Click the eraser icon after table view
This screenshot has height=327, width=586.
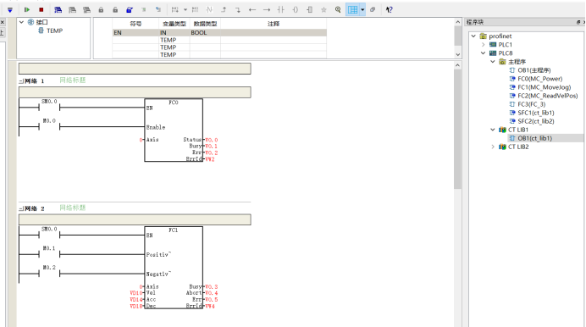pyautogui.click(x=373, y=9)
